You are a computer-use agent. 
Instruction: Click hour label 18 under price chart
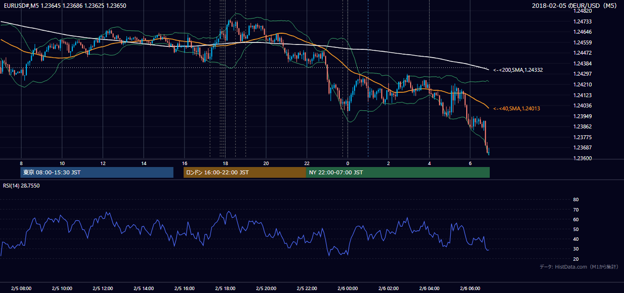point(225,163)
